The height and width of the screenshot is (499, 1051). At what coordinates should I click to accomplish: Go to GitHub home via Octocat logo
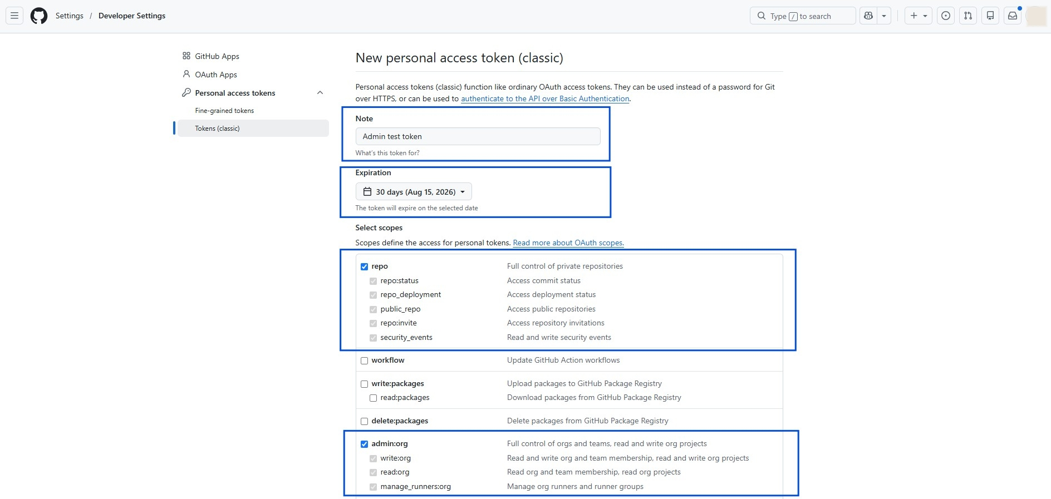click(x=39, y=16)
